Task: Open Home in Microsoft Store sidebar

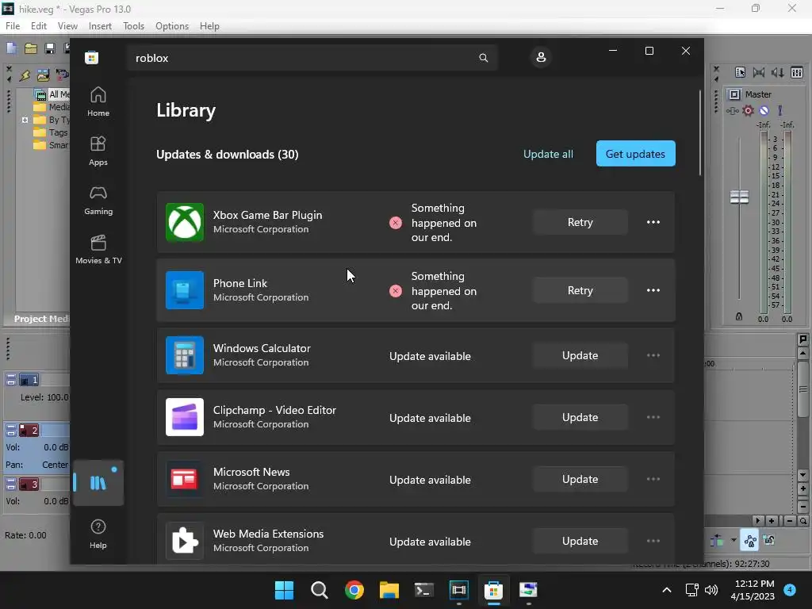Action: point(98,102)
